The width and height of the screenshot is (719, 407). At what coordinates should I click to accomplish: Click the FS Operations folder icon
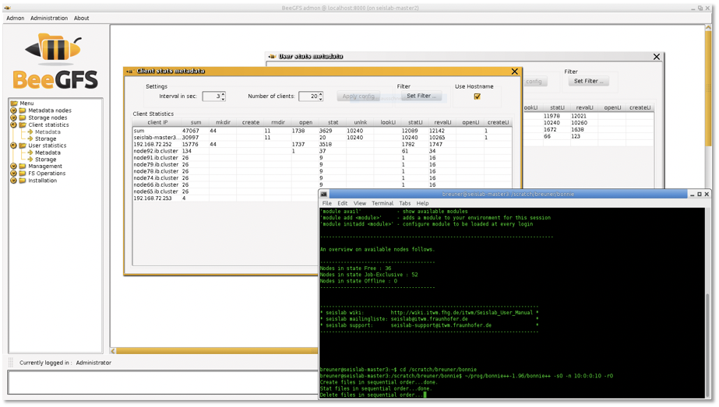22,174
